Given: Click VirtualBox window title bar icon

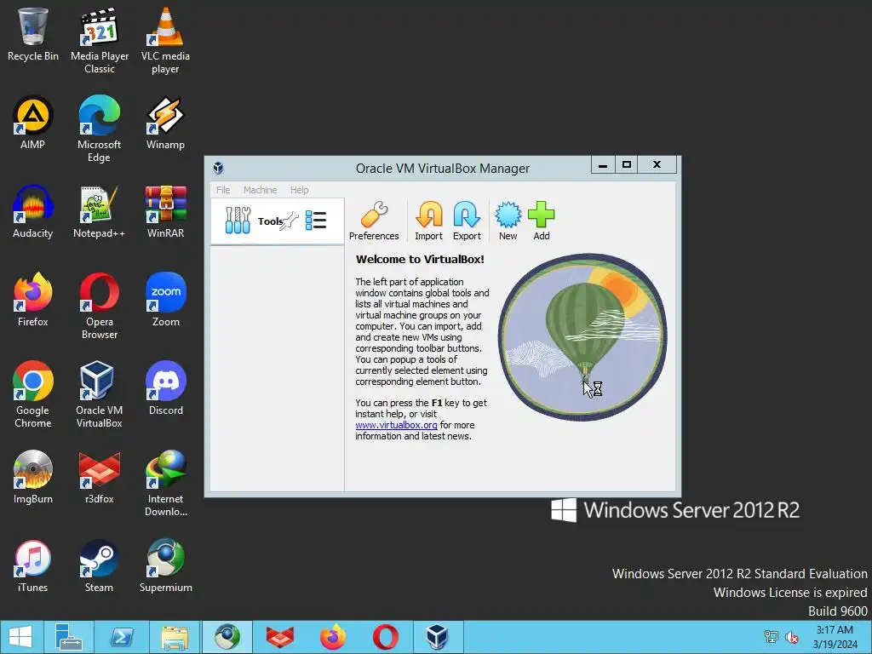Looking at the screenshot, I should click(x=219, y=168).
